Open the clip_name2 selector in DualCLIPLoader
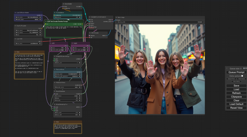Screen dimensions: 247x137 (28, 33)
